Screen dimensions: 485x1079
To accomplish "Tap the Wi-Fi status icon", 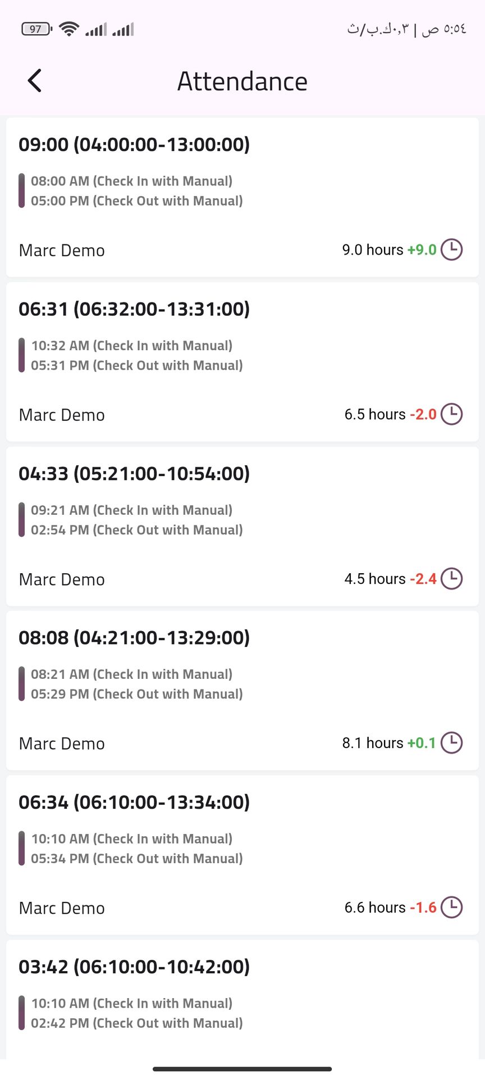I will (x=69, y=29).
